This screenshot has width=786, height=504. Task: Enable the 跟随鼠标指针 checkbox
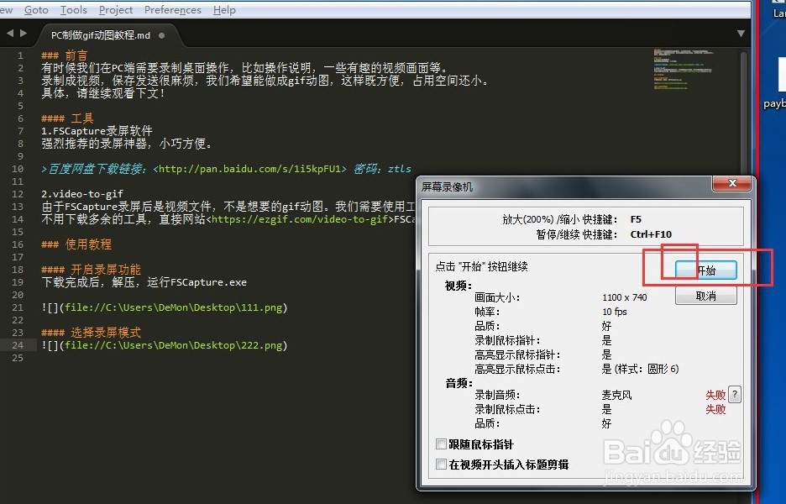click(442, 443)
